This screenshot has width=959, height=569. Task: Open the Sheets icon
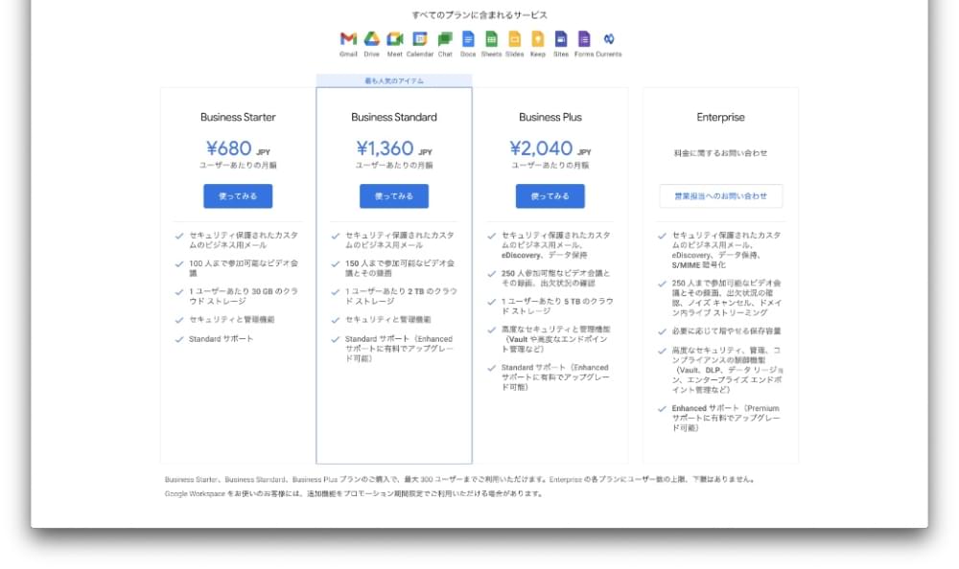click(491, 40)
